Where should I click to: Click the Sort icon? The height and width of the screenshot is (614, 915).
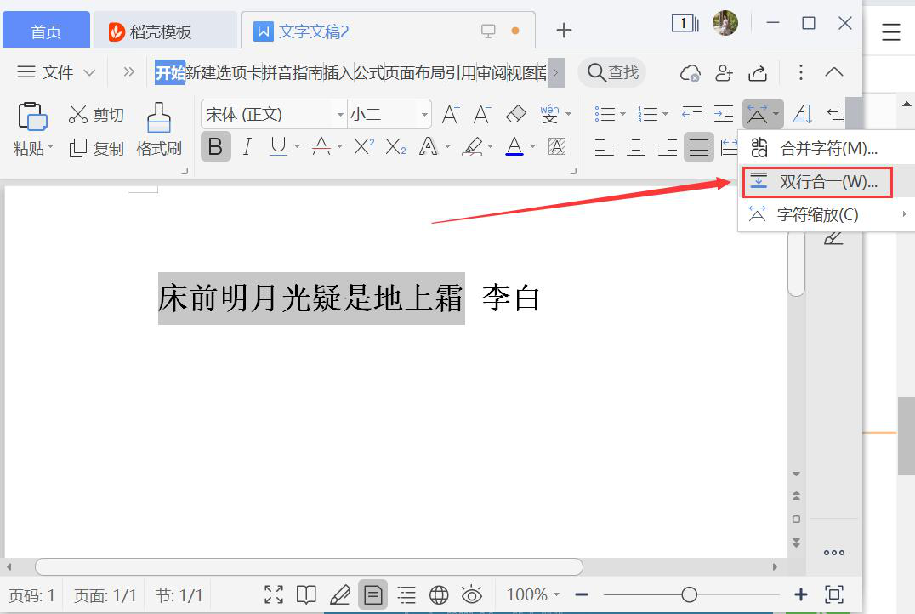click(803, 114)
